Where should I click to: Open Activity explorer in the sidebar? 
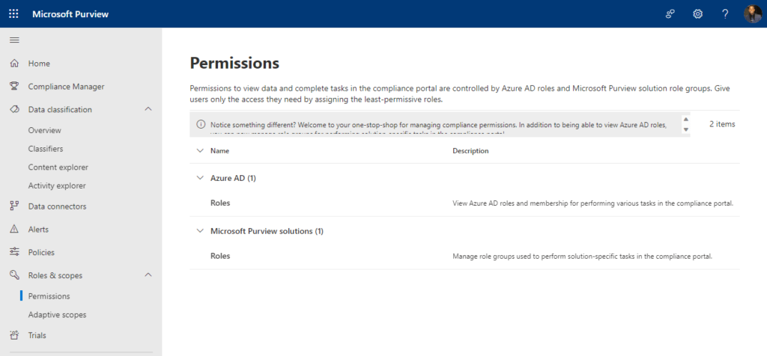(57, 185)
